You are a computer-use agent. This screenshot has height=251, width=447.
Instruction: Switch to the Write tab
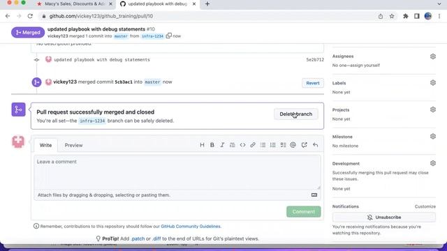pos(45,145)
